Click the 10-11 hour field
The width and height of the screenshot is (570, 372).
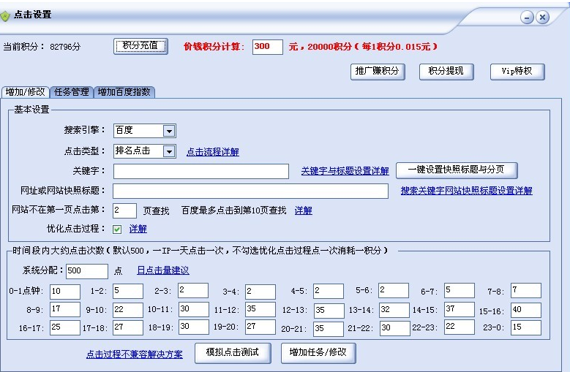tap(194, 309)
